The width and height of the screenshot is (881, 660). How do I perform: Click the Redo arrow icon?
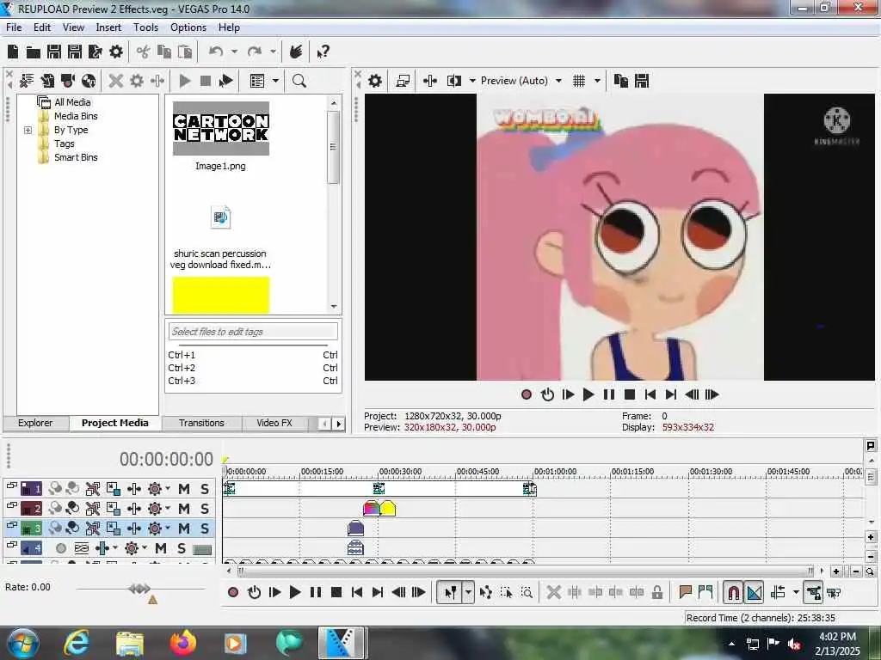tap(255, 52)
